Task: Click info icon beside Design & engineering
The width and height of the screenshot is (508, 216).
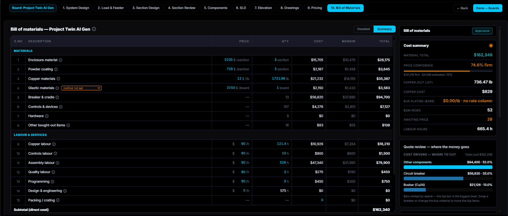Action: pyautogui.click(x=65, y=191)
